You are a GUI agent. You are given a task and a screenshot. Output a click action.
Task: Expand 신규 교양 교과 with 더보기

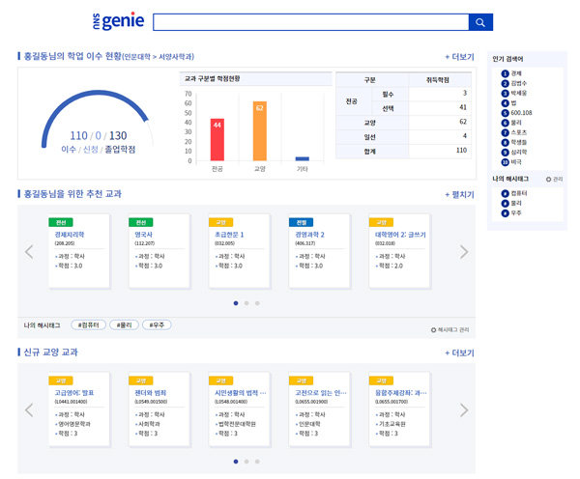pyautogui.click(x=458, y=352)
